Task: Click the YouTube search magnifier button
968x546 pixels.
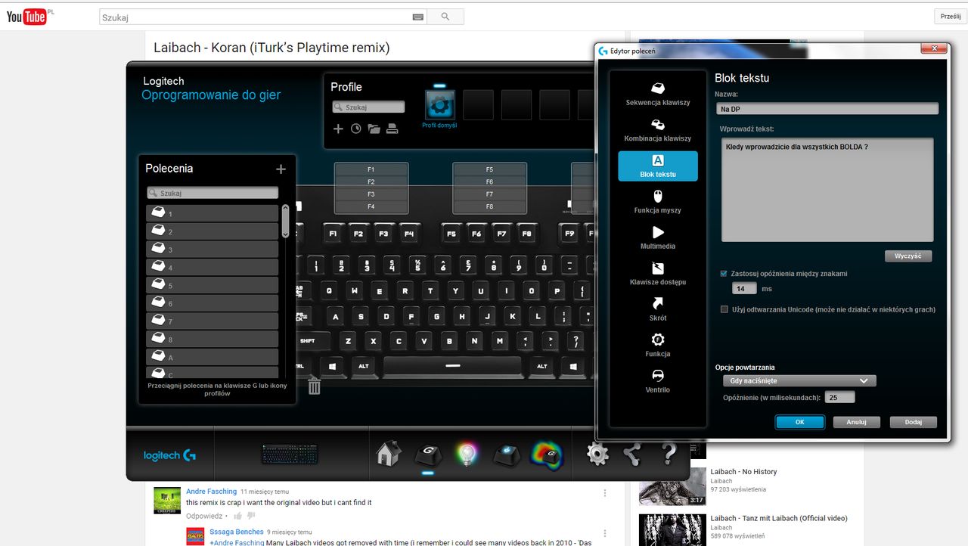Action: click(445, 17)
